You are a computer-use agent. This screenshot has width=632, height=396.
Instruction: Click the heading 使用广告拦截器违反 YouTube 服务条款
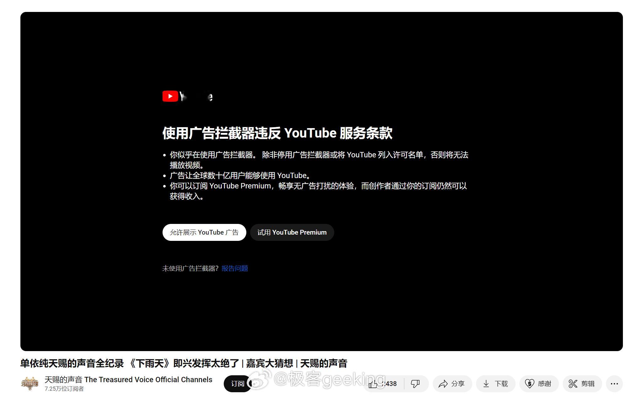277,133
